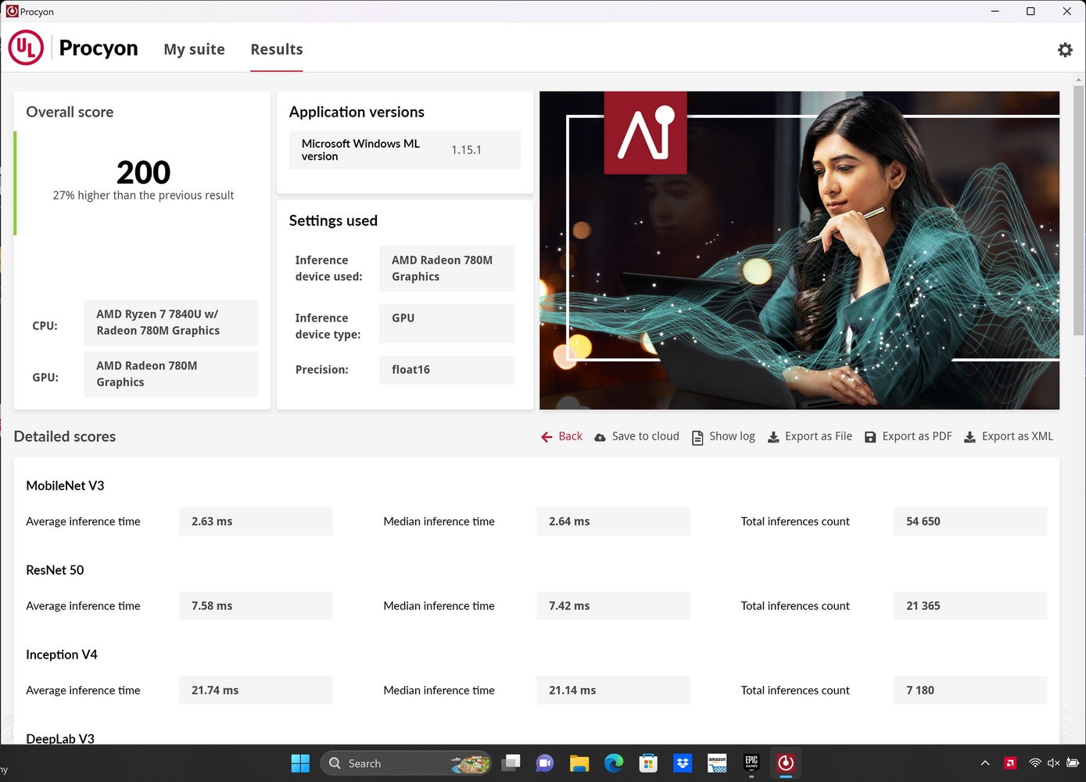
Task: Click MobileNet V3 average time 2.63 ms
Action: coord(256,522)
